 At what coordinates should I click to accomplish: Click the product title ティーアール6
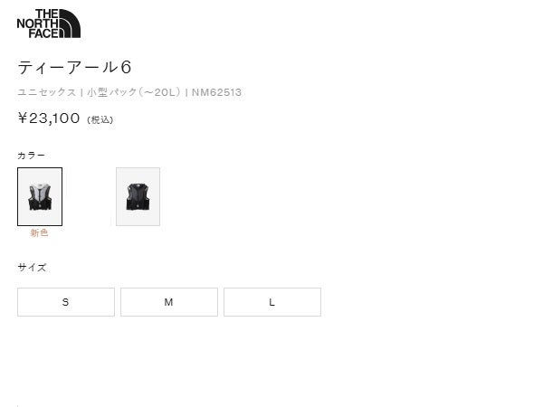click(74, 67)
